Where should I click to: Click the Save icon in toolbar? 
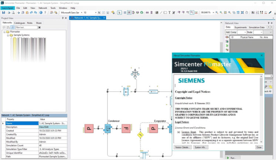[4, 13]
